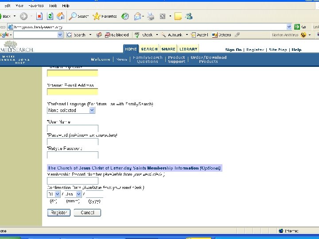This screenshot has height=239, width=319.
Task: Open the Help menu
Action: [x=66, y=6]
